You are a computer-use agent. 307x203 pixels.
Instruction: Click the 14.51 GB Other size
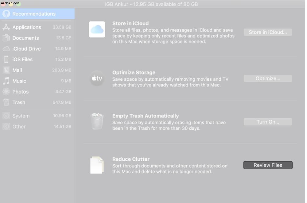click(x=63, y=127)
